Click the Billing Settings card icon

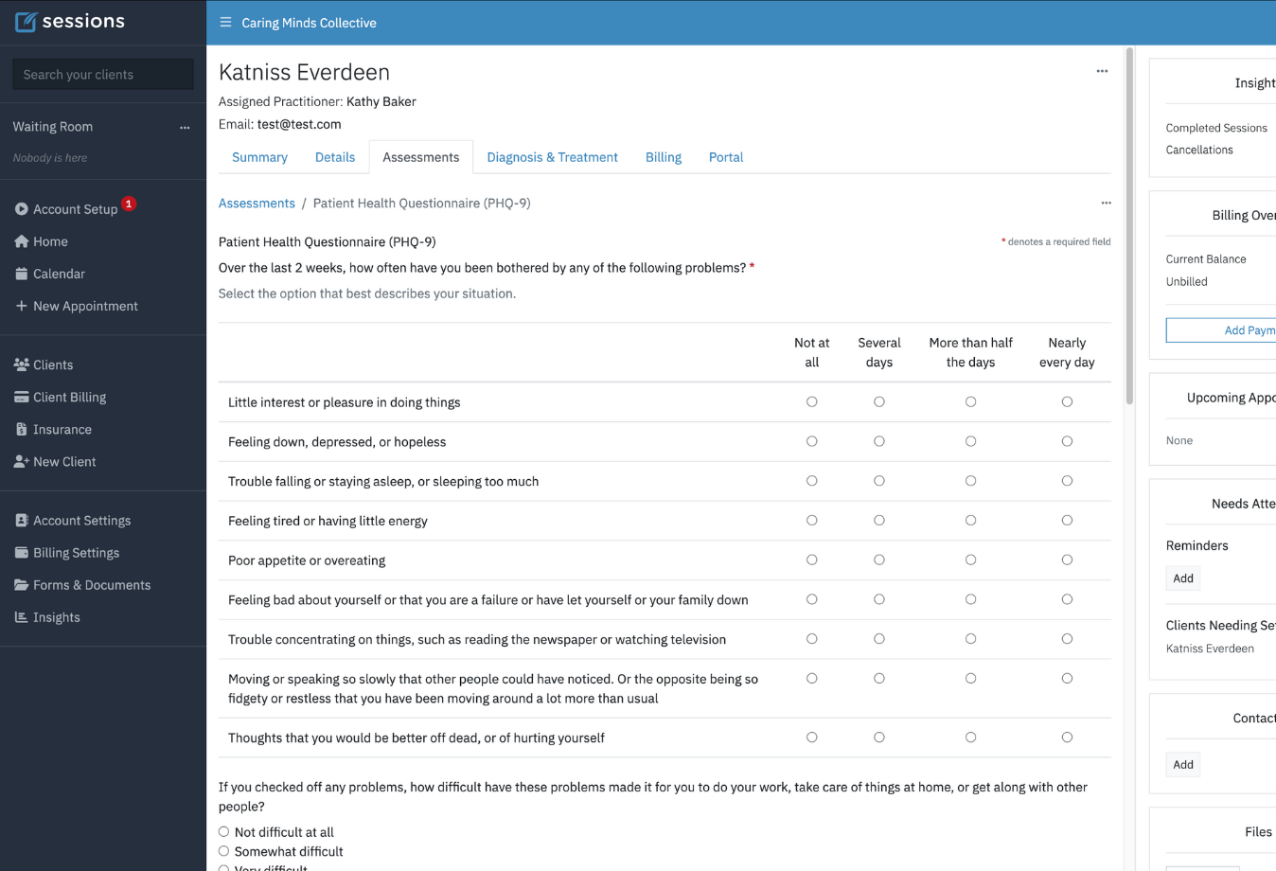coord(22,552)
